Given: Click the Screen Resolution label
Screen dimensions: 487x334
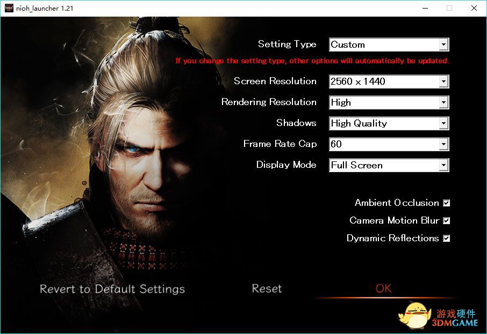Looking at the screenshot, I should pos(275,81).
